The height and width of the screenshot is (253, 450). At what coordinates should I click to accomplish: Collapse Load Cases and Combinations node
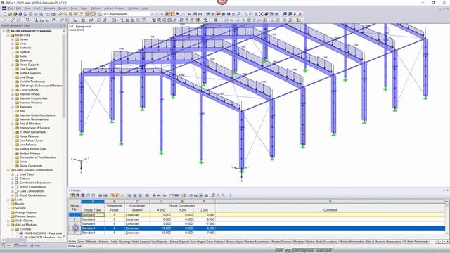(8, 170)
